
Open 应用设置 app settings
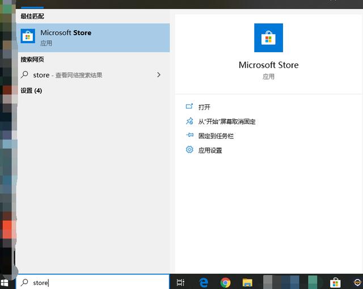coord(210,150)
